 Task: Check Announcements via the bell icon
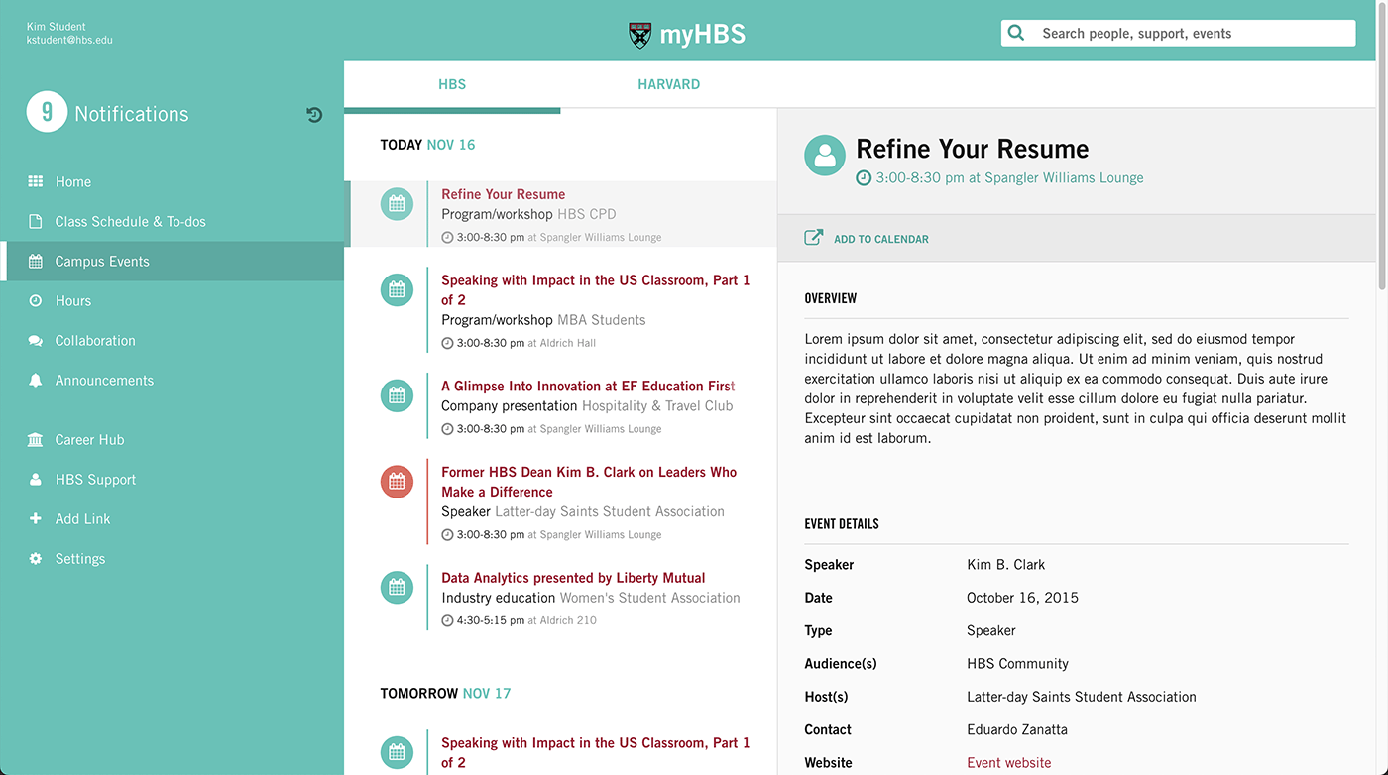[x=35, y=380]
